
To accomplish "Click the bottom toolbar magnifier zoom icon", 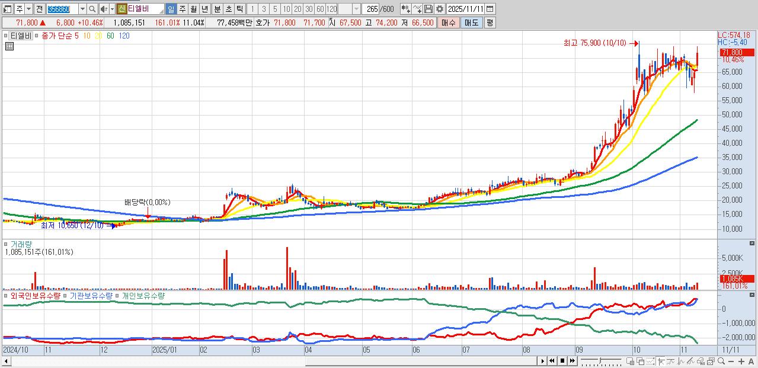I will pyautogui.click(x=721, y=361).
